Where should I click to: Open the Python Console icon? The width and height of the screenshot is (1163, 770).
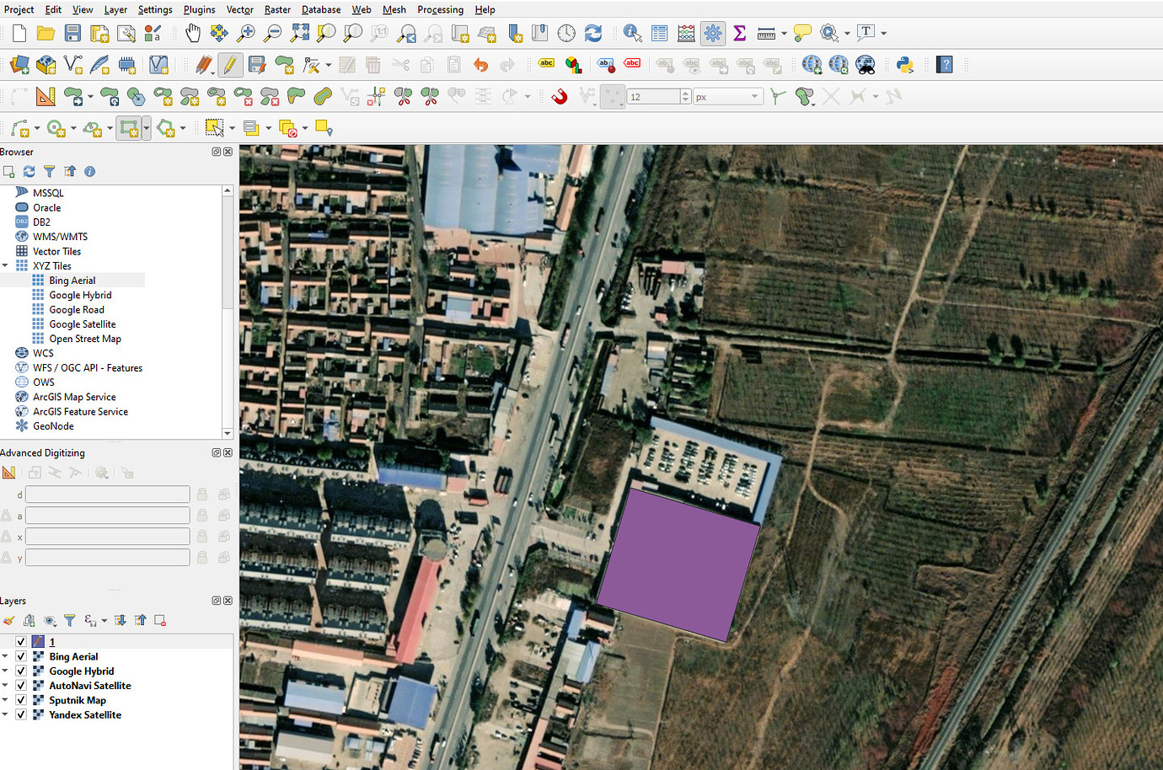point(905,65)
